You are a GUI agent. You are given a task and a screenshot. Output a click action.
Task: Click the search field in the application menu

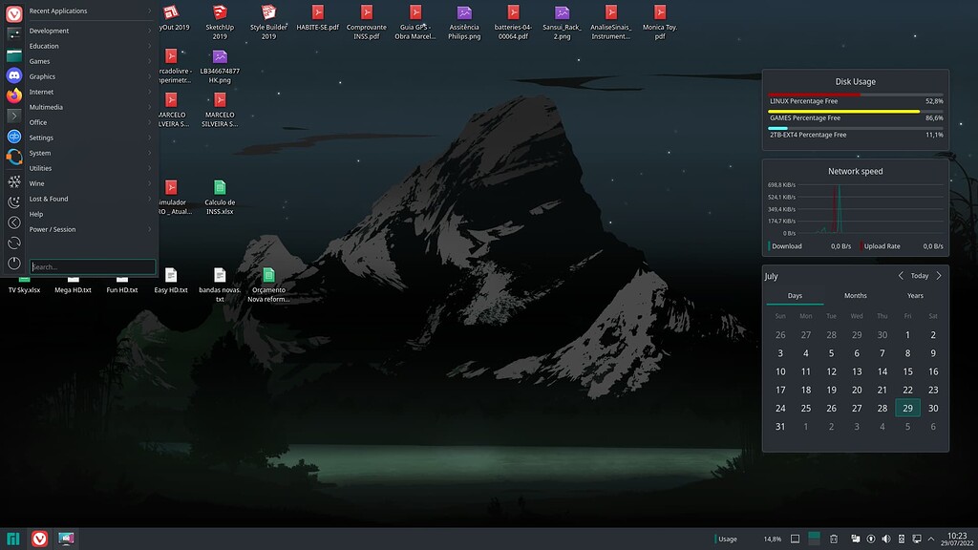click(92, 266)
